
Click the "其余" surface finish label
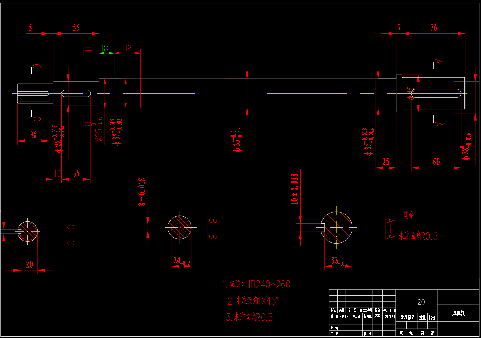409,215
